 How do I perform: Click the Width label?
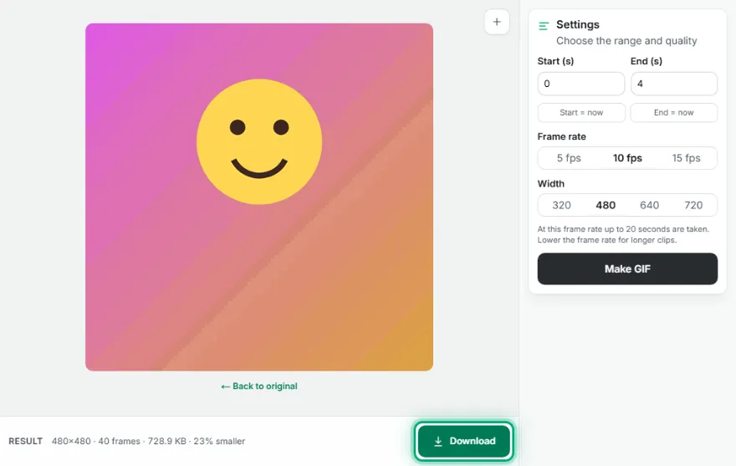coord(550,184)
